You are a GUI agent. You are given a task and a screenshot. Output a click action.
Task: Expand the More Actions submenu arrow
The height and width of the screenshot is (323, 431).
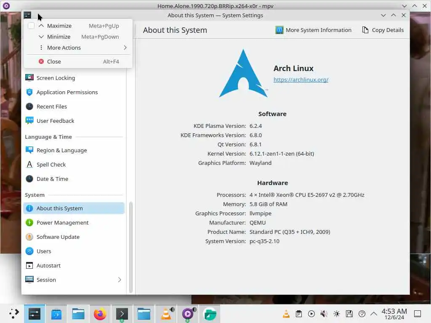125,48
